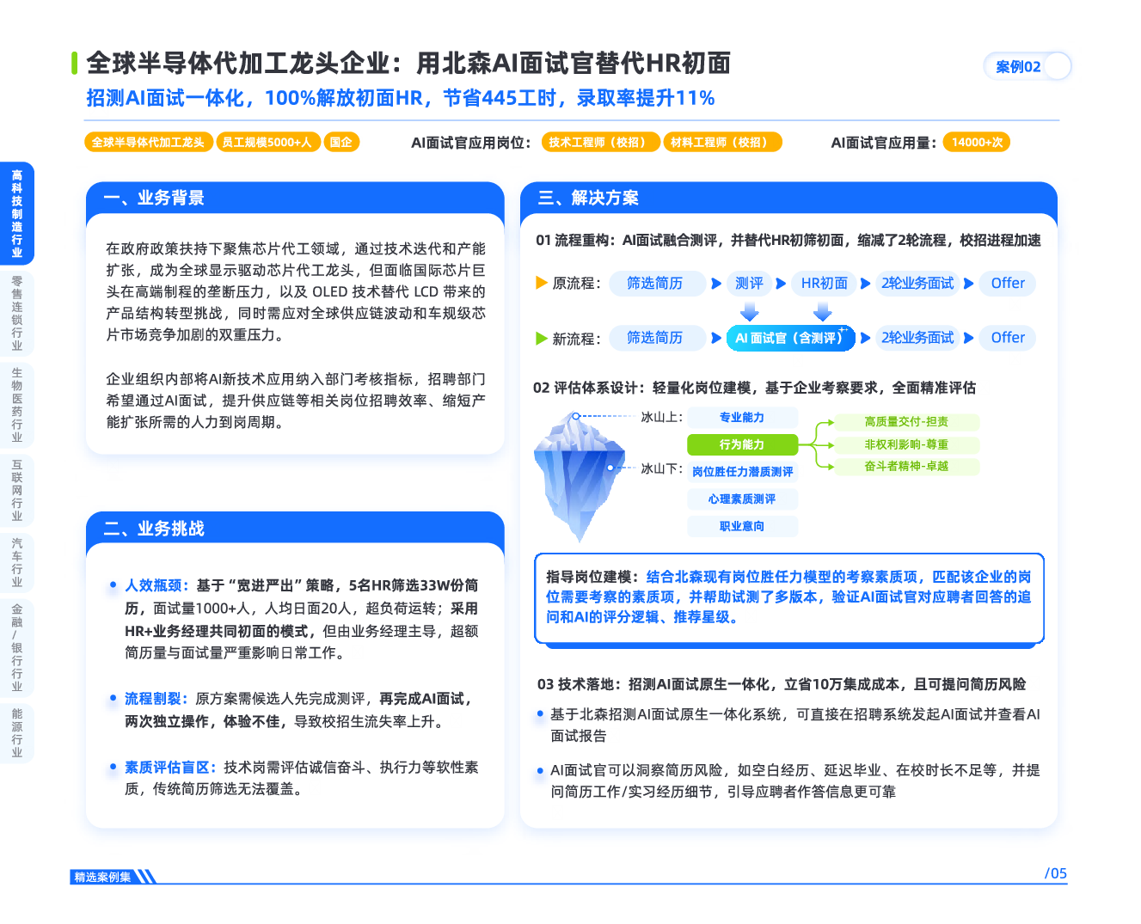The image size is (1141, 924).
Task: Click the arrow between 测评 and HR初面
Action: 781,283
